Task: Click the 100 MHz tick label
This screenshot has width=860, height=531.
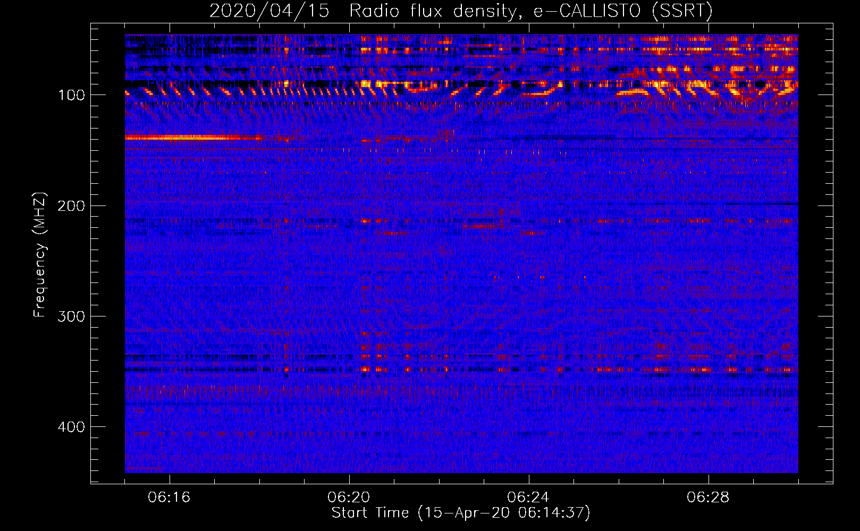Action: pos(71,95)
